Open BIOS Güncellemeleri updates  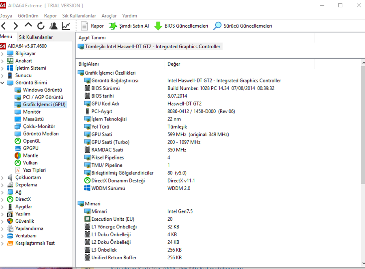pyautogui.click(x=181, y=26)
